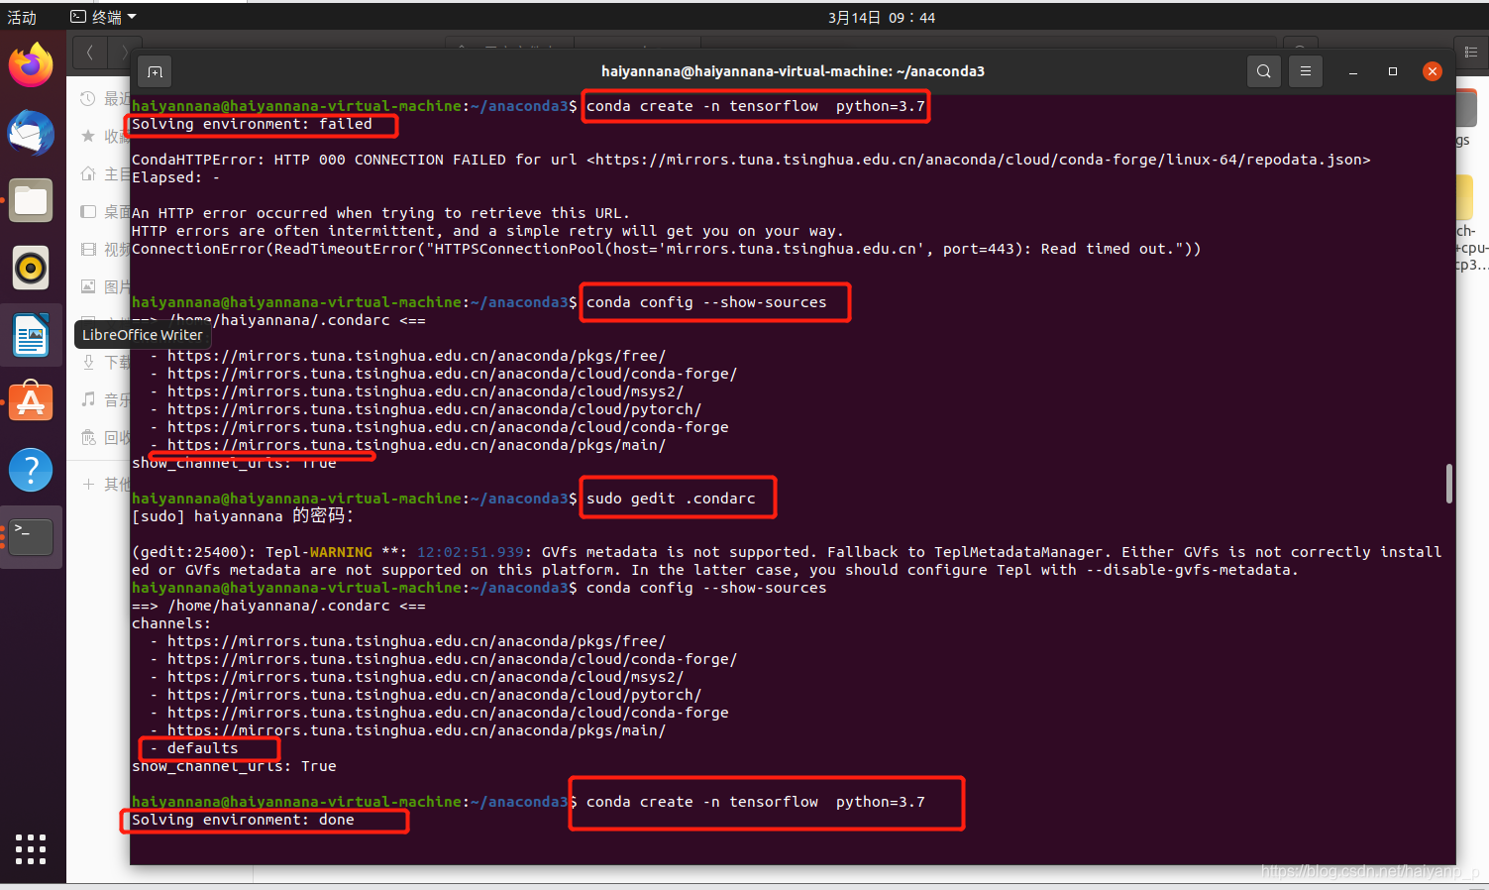Click the 活动 menu in the top bar
Image resolution: width=1489 pixels, height=890 pixels.
pyautogui.click(x=22, y=16)
